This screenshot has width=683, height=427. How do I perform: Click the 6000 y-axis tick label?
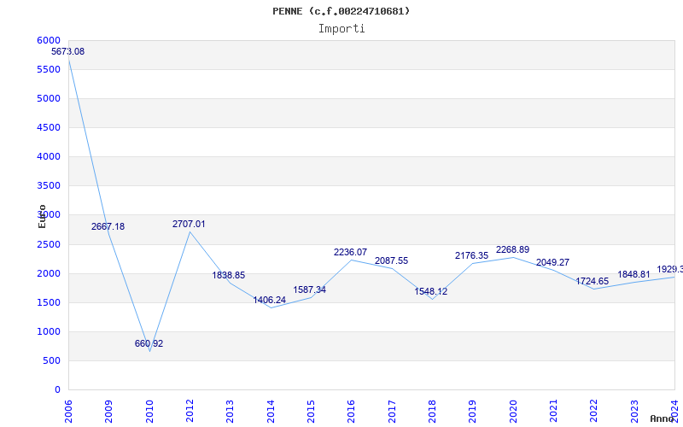(x=49, y=40)
